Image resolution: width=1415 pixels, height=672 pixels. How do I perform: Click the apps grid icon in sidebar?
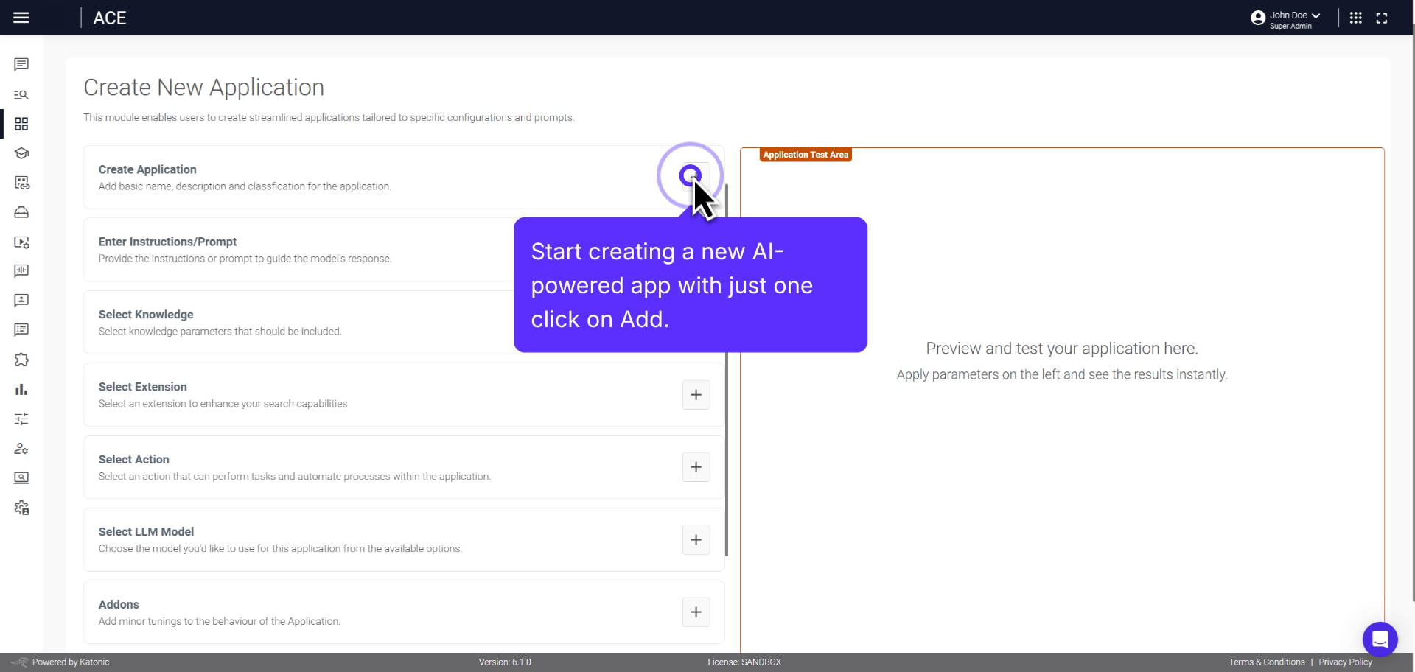click(21, 124)
